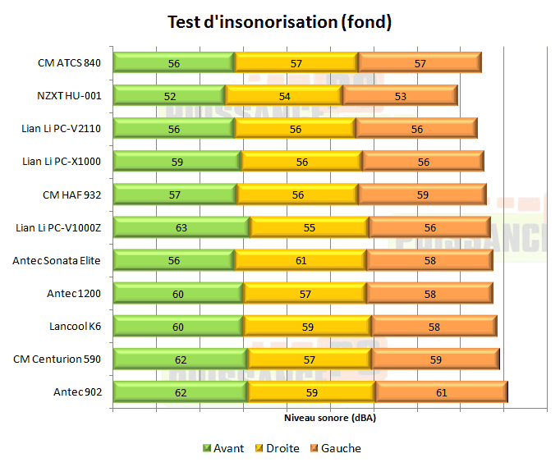The width and height of the screenshot is (560, 467).
Task: Select the CM ATCS 840 green Avant bar
Action: click(x=173, y=62)
